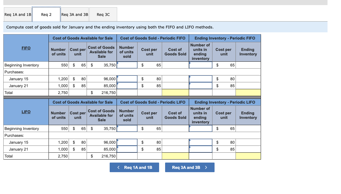Click LIFO January 21 units sold field
This screenshot has height=194, width=341.
pyautogui.click(x=127, y=149)
